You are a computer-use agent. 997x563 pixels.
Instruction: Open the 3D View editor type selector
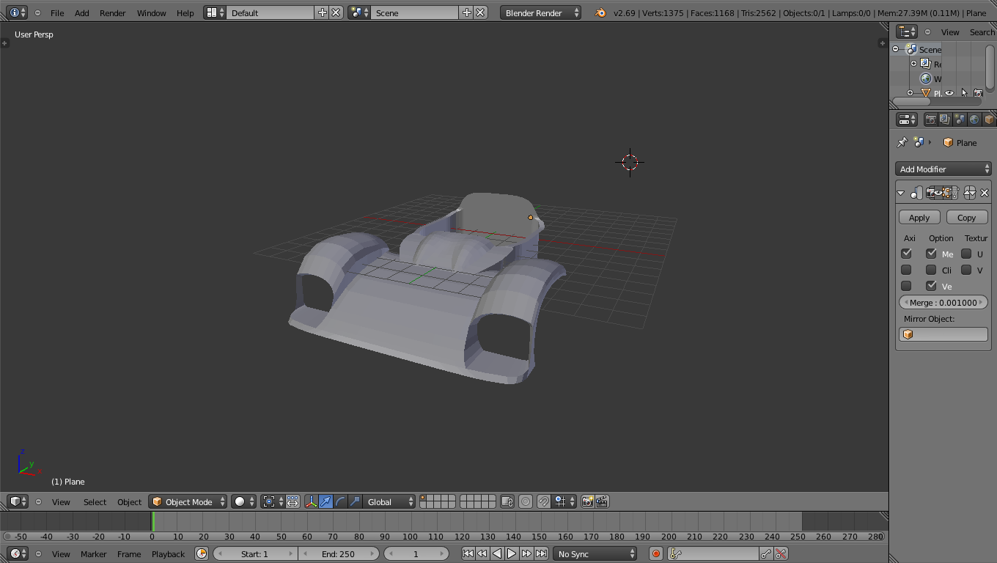(x=18, y=501)
